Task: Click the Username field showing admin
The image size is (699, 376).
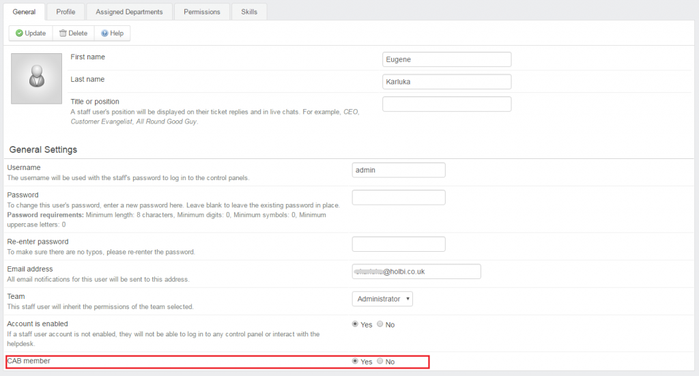Action: pyautogui.click(x=399, y=170)
